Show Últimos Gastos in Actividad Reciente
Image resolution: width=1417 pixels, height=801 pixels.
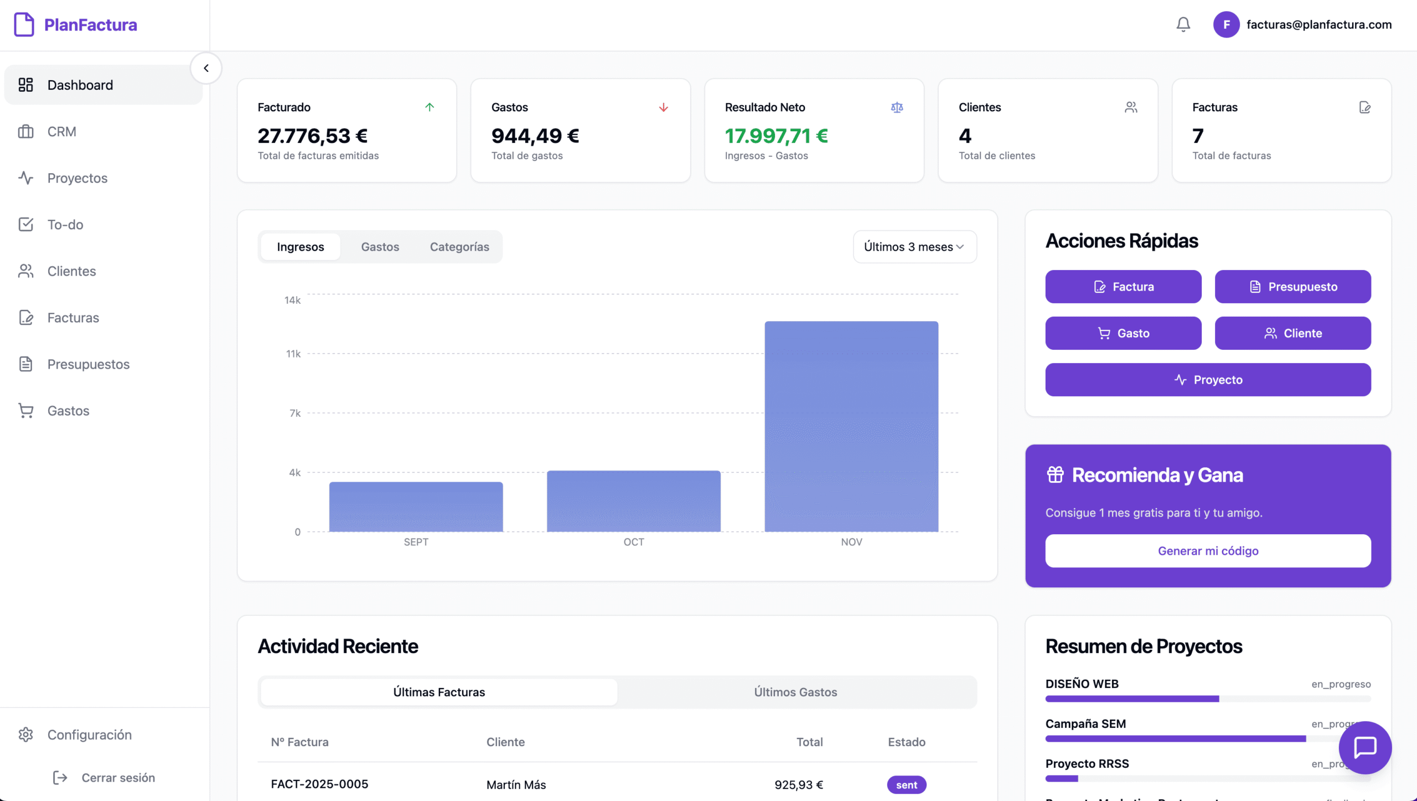point(795,691)
